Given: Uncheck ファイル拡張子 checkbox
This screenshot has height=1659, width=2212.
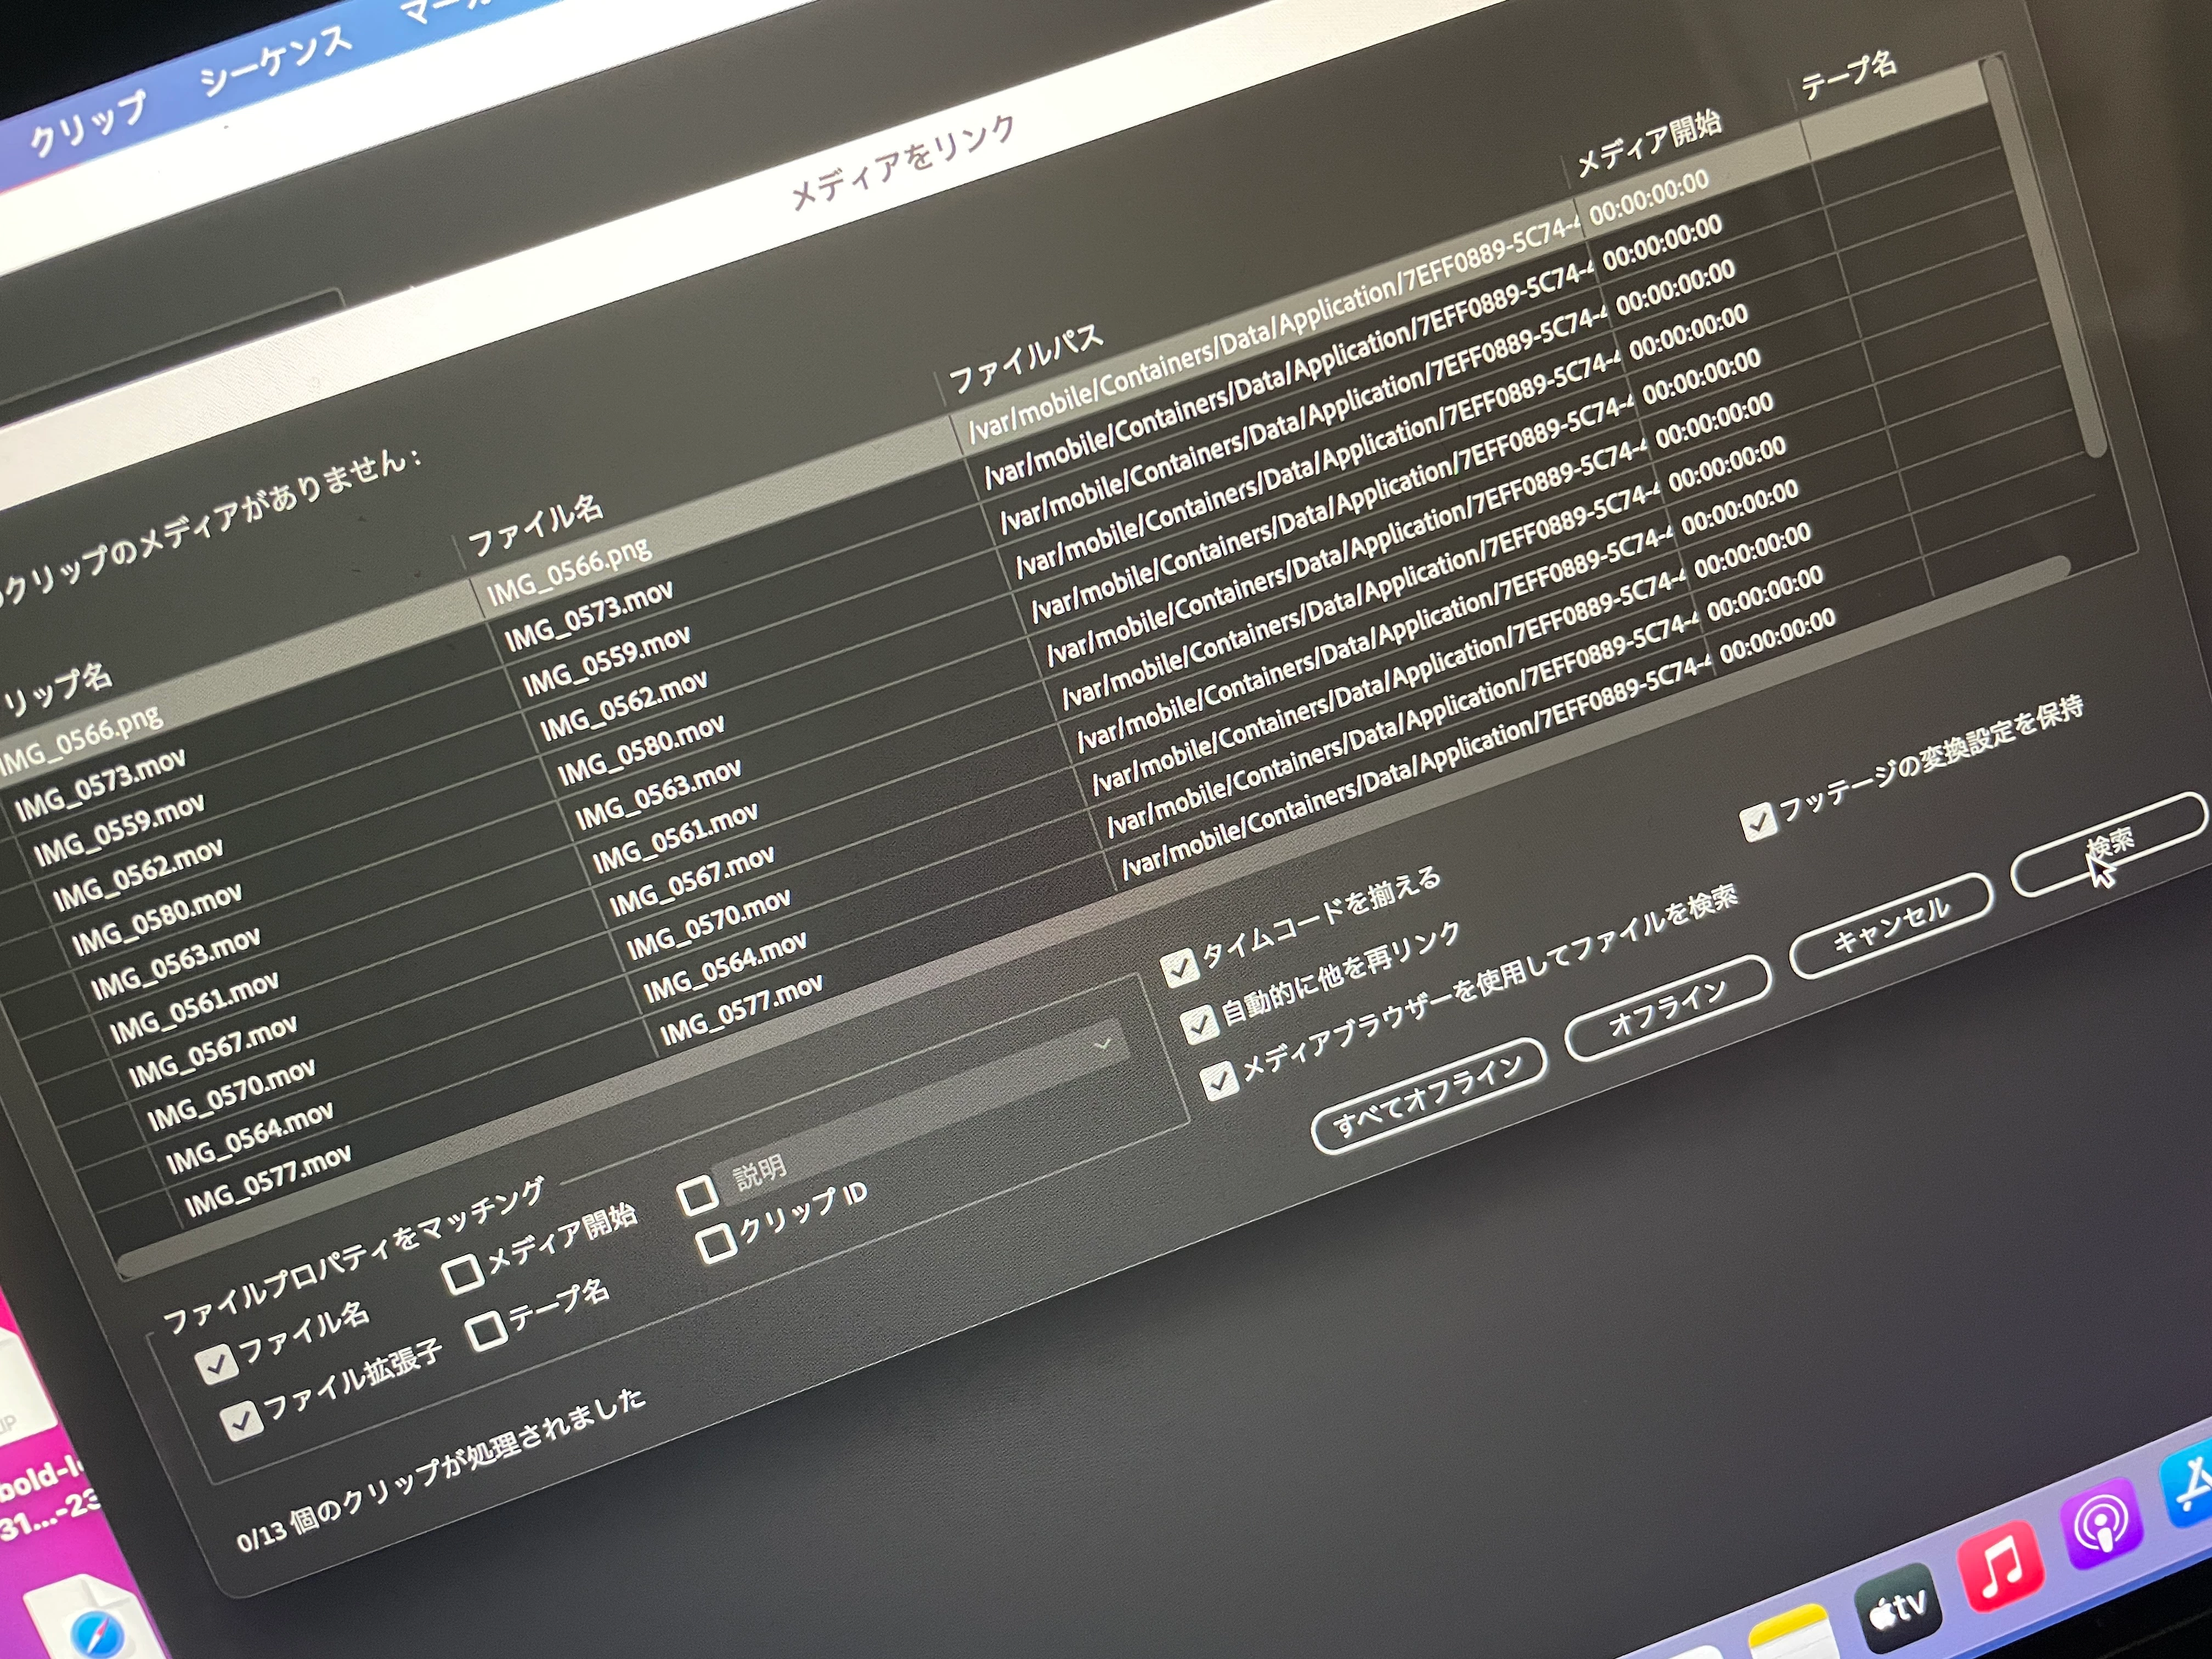Looking at the screenshot, I should pos(241,1420).
